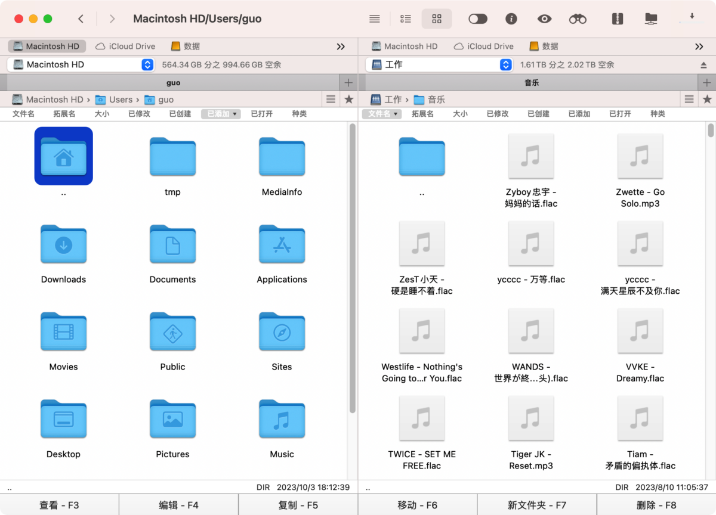Viewport: 716px width, 515px height.
Task: Switch to the full list view mode
Action: tap(375, 19)
